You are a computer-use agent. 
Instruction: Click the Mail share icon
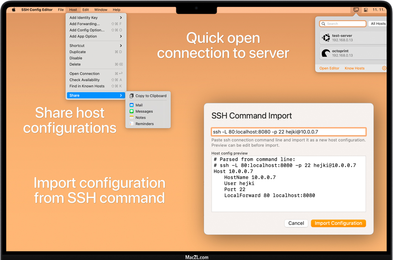click(x=132, y=105)
